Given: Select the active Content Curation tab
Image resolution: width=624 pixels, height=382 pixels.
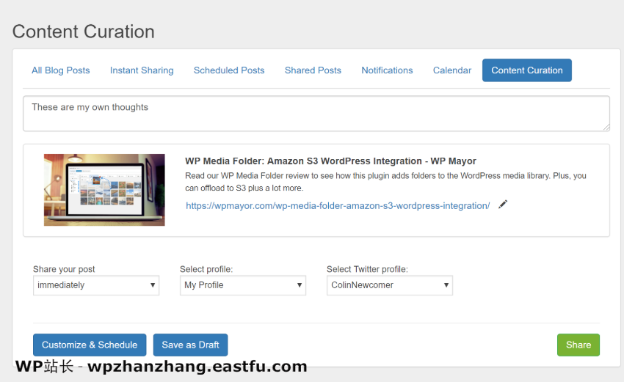Looking at the screenshot, I should pos(527,70).
